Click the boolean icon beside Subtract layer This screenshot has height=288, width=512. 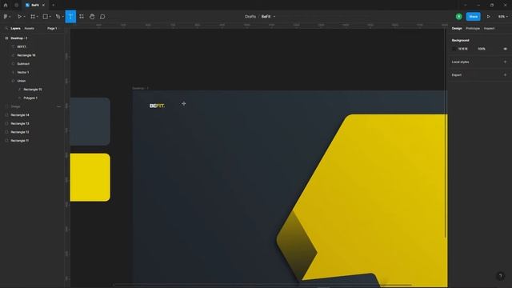point(13,64)
